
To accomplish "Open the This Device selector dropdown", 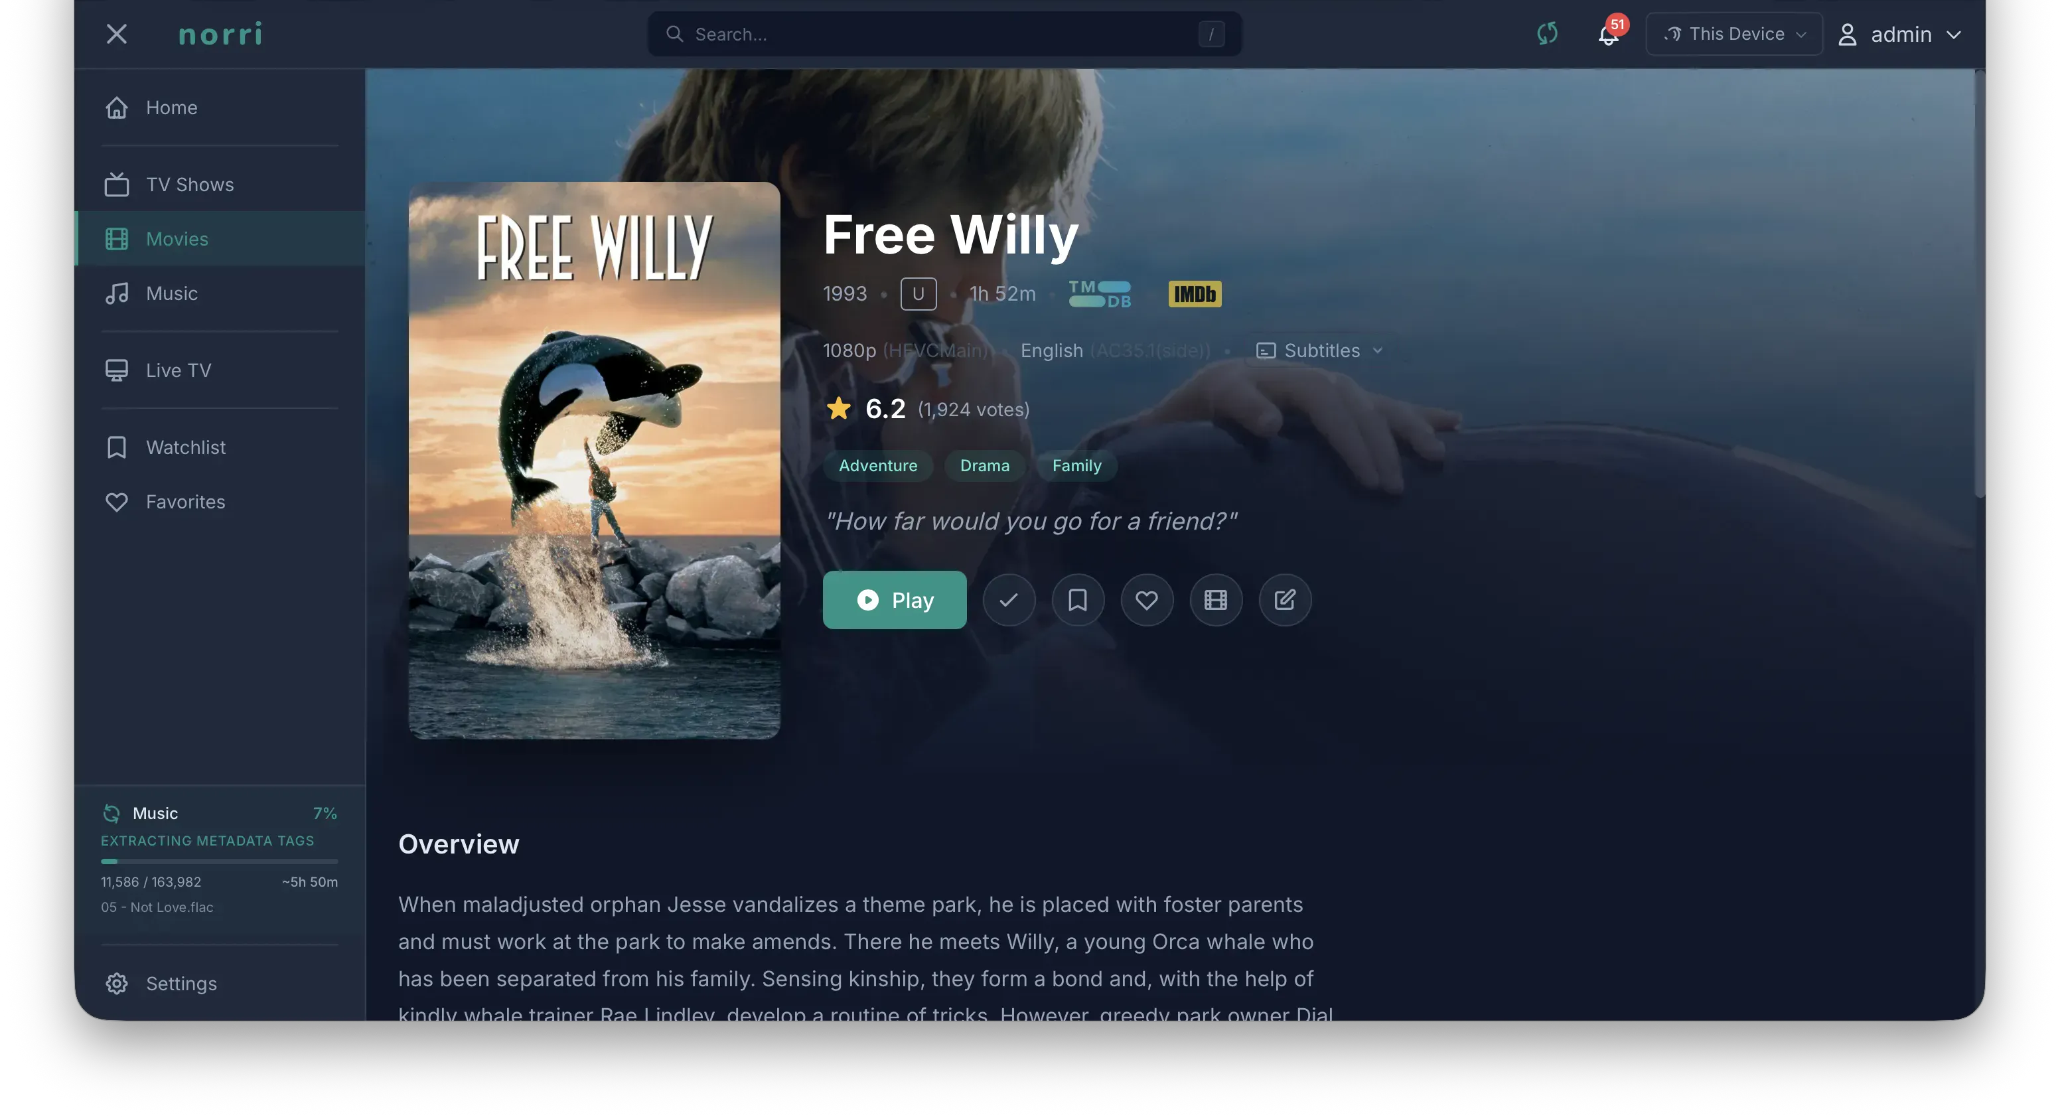I will [x=1733, y=35].
